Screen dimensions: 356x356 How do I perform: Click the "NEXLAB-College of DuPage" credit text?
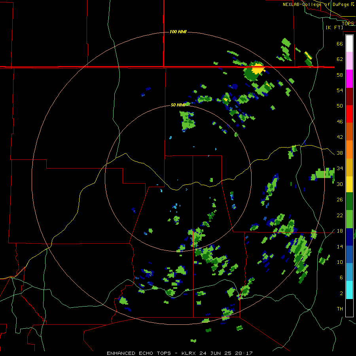(x=316, y=4)
